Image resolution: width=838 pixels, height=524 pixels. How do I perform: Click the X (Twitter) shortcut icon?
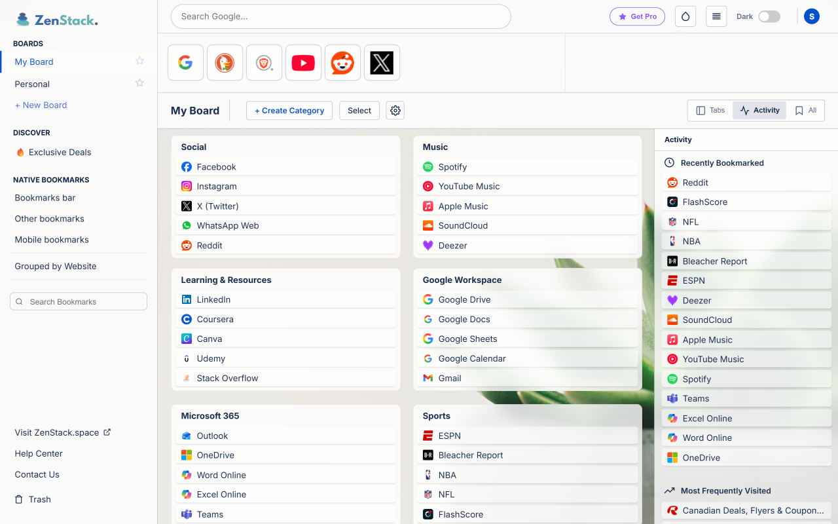tap(382, 62)
